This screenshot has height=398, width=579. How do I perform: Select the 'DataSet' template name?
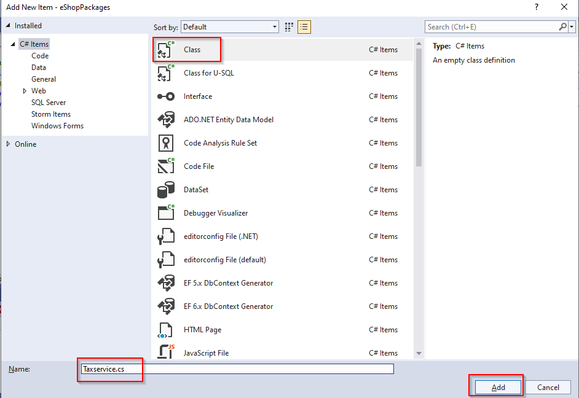coord(196,190)
